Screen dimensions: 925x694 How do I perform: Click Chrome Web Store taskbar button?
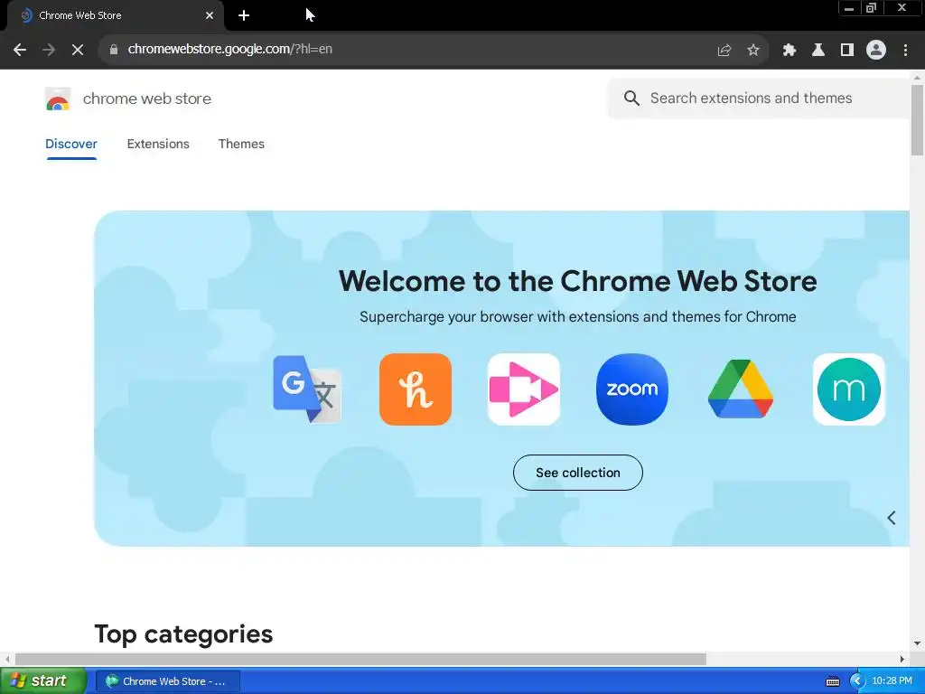click(x=167, y=681)
